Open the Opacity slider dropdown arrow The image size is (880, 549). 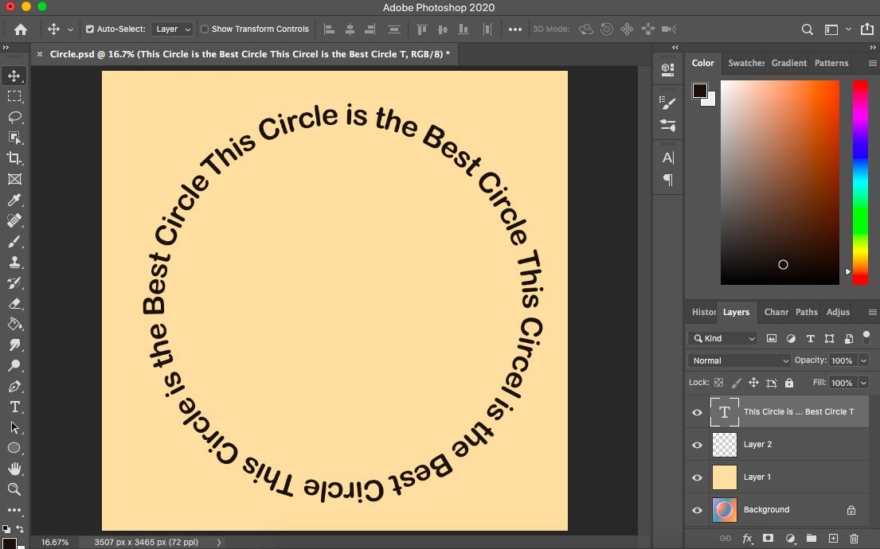pyautogui.click(x=864, y=360)
